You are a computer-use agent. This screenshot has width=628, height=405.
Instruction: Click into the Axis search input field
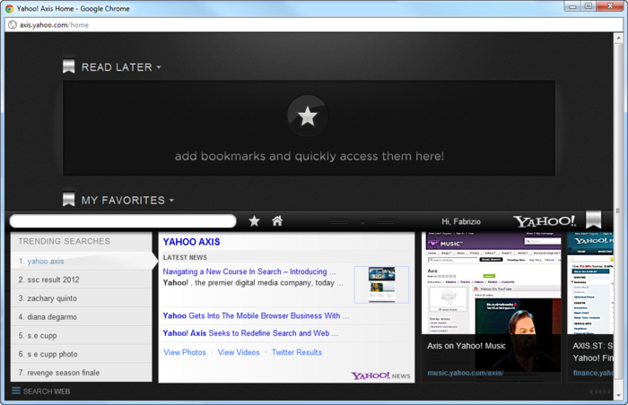[123, 221]
